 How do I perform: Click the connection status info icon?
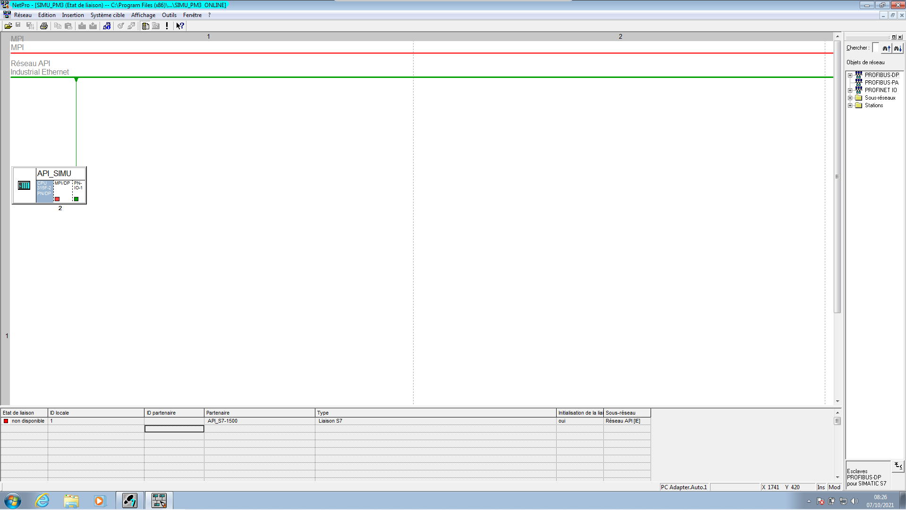(x=107, y=26)
